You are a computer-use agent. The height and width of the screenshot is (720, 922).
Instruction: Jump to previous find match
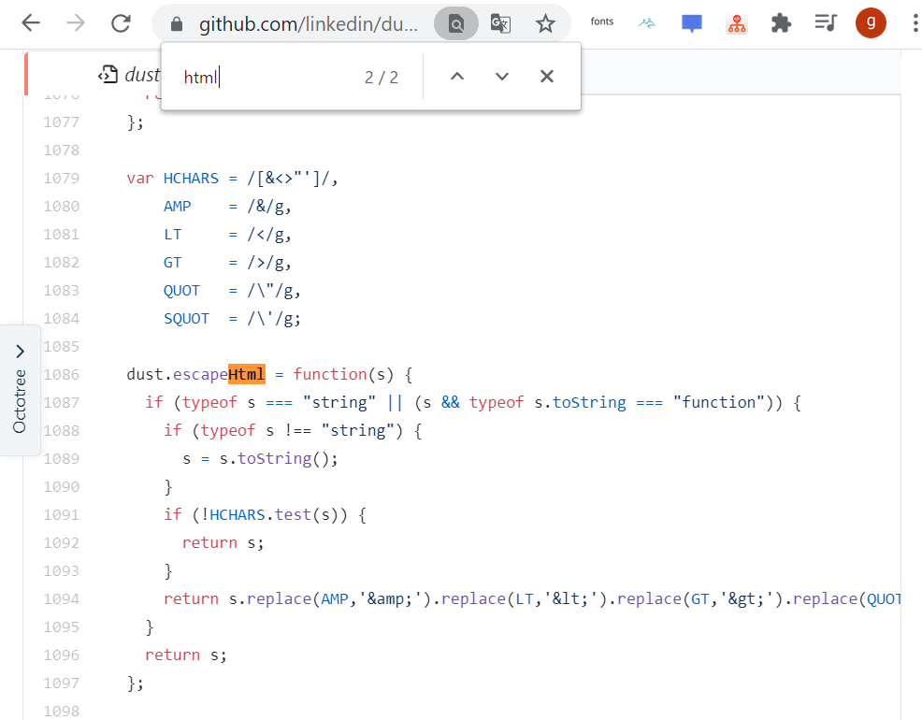click(457, 77)
